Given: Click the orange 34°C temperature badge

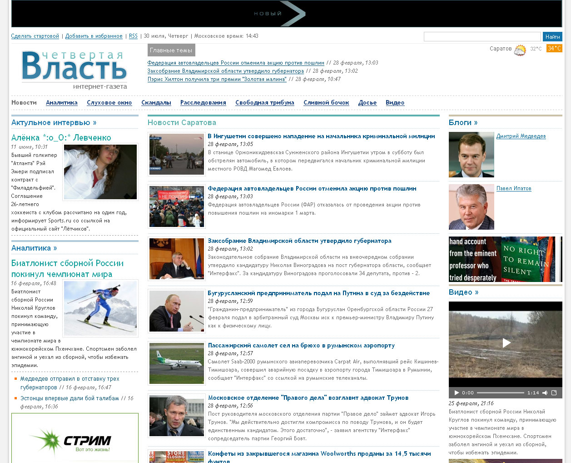Looking at the screenshot, I should coord(554,48).
